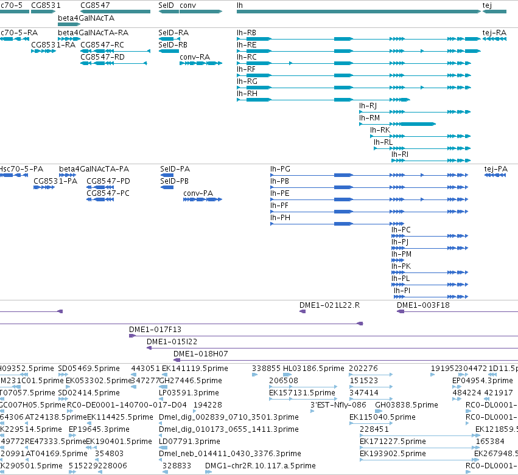Viewport: 518px width, 475px height.
Task: Select the CG8547 gene bar
Action: point(115,12)
